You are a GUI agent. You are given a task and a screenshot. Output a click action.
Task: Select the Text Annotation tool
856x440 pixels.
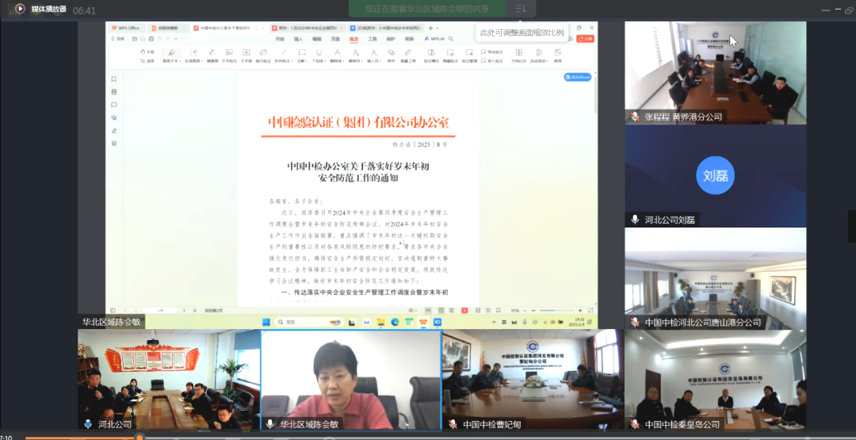229,56
